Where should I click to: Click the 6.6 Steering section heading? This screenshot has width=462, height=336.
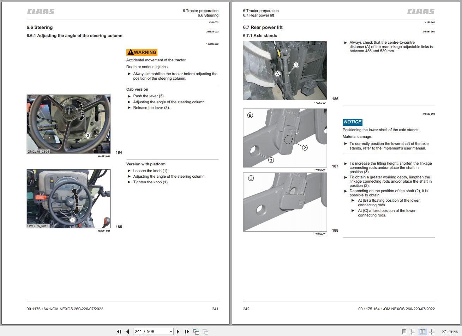click(x=40, y=28)
